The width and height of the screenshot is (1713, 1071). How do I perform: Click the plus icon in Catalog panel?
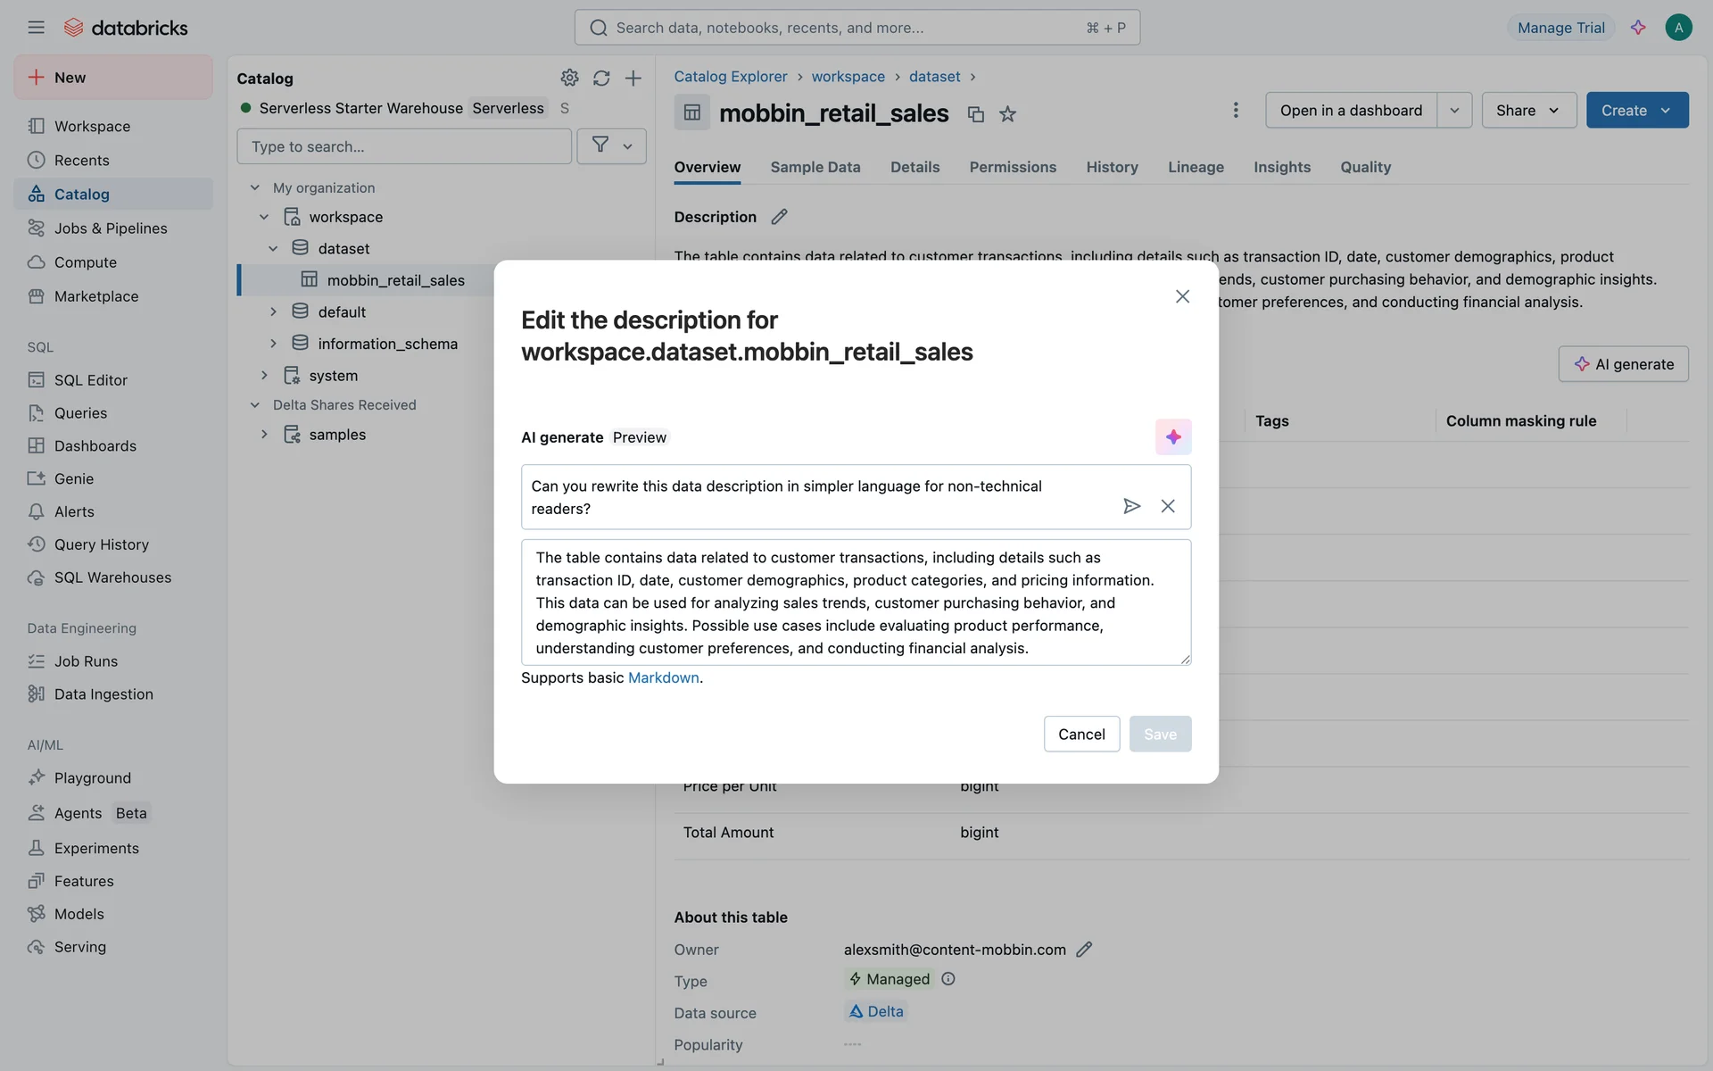(x=633, y=78)
